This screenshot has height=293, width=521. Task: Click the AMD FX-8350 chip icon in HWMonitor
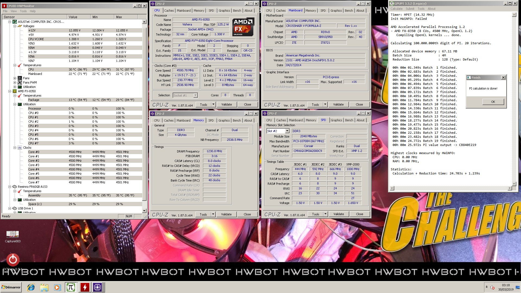15,91
